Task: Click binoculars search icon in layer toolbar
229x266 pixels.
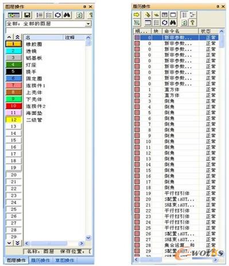Action: point(67,15)
